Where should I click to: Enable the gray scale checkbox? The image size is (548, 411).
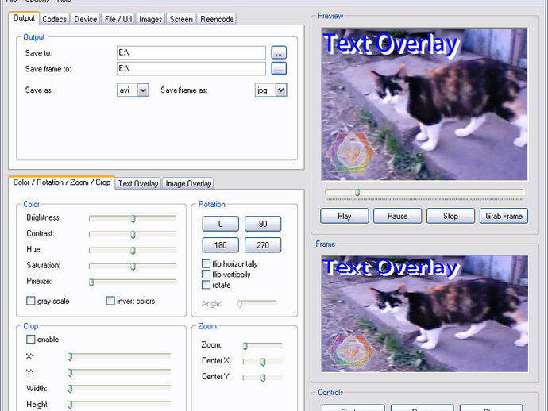point(31,301)
